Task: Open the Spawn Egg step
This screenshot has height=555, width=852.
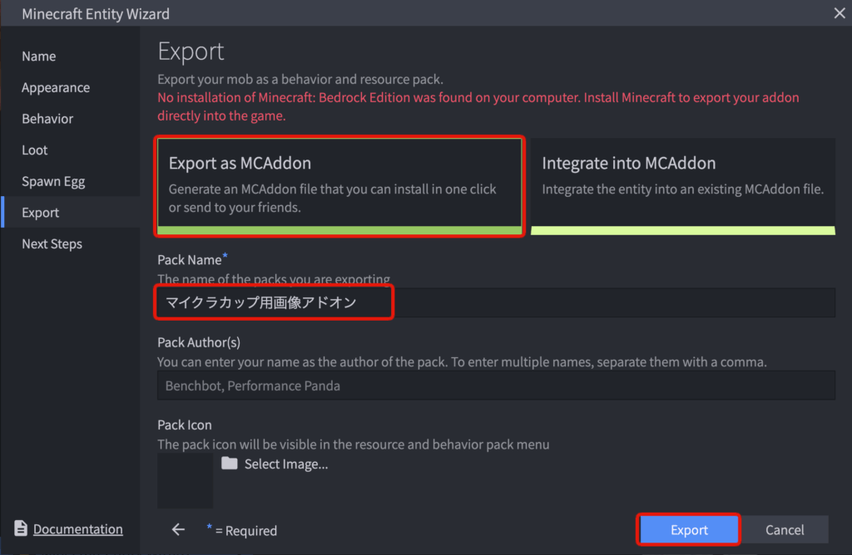Action: [53, 181]
